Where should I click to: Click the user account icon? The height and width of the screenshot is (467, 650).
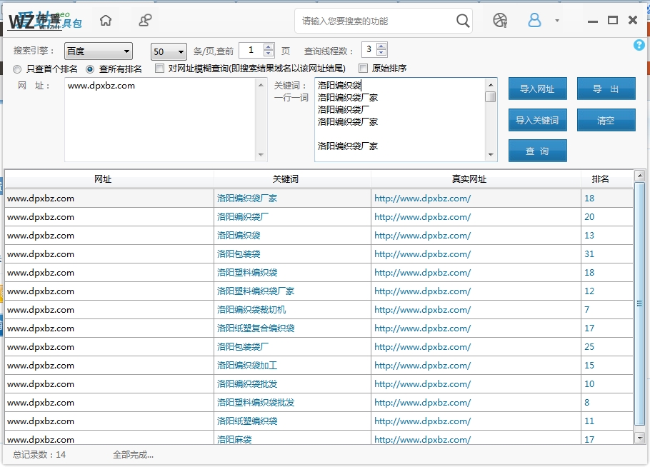[x=534, y=21]
